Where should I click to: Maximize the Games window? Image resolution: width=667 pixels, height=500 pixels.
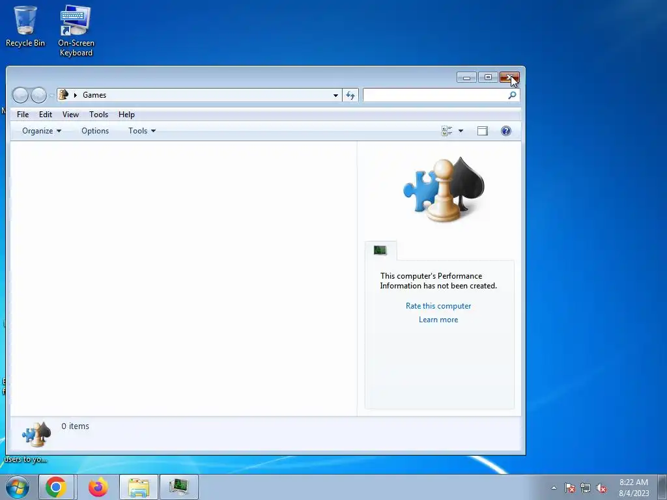[488, 77]
